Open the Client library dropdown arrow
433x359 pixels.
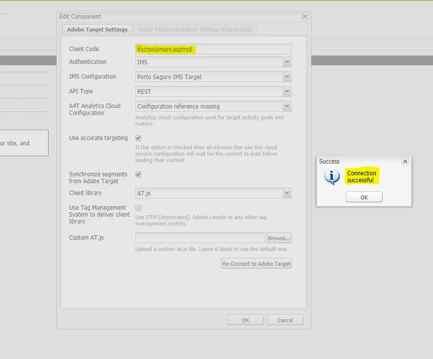[x=287, y=193]
